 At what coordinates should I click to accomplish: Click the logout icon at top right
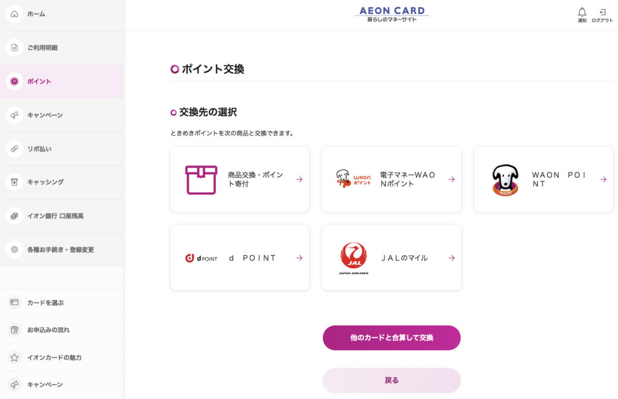602,12
